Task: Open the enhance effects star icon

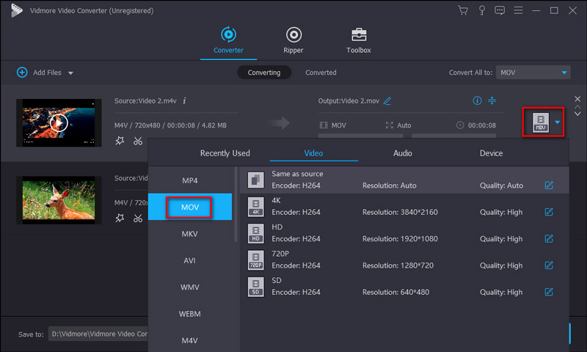Action: pos(120,141)
